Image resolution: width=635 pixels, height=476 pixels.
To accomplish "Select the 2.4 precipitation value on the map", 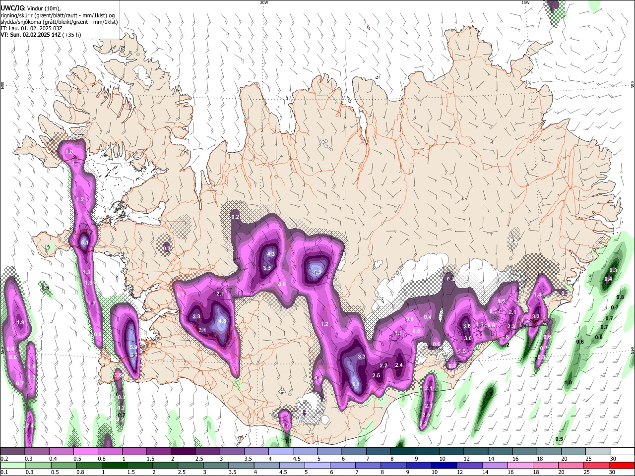I will pyautogui.click(x=399, y=365).
